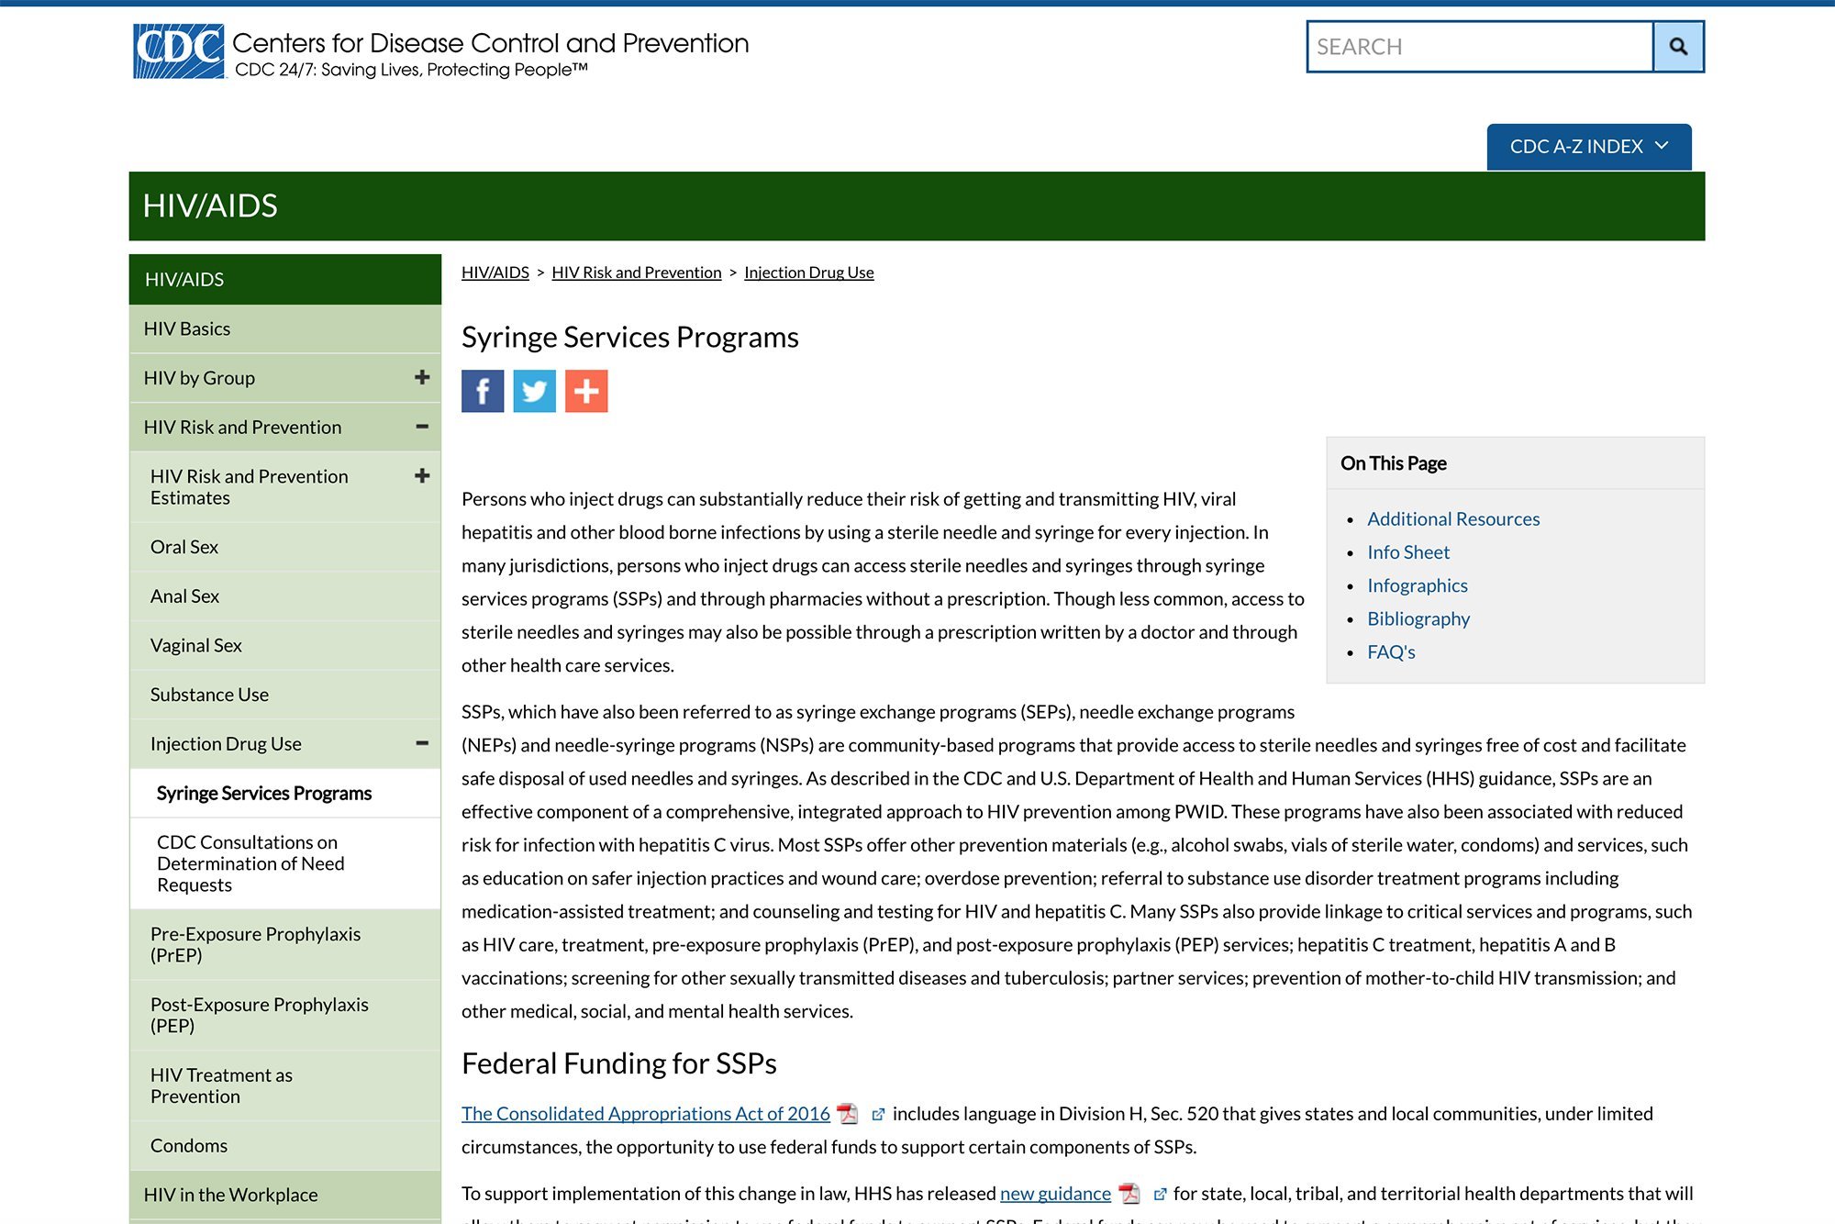Click CDC 24/7 Saving Lives tagline

411,70
